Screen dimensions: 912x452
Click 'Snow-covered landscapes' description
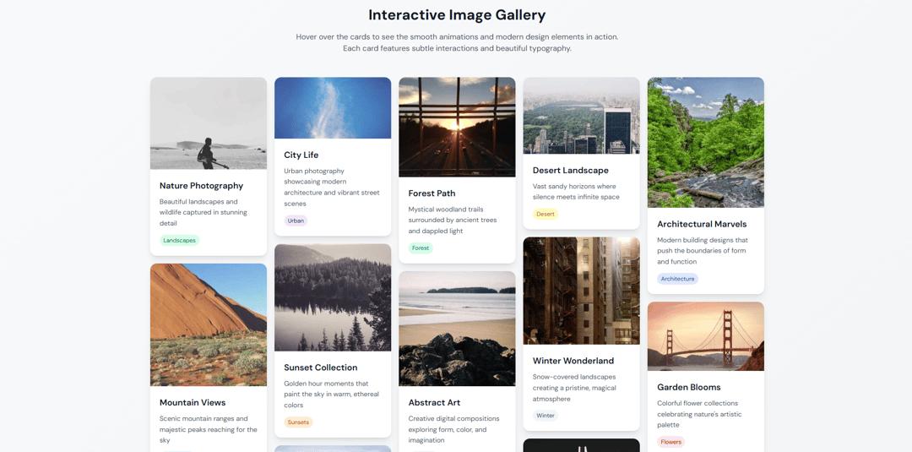pyautogui.click(x=574, y=388)
